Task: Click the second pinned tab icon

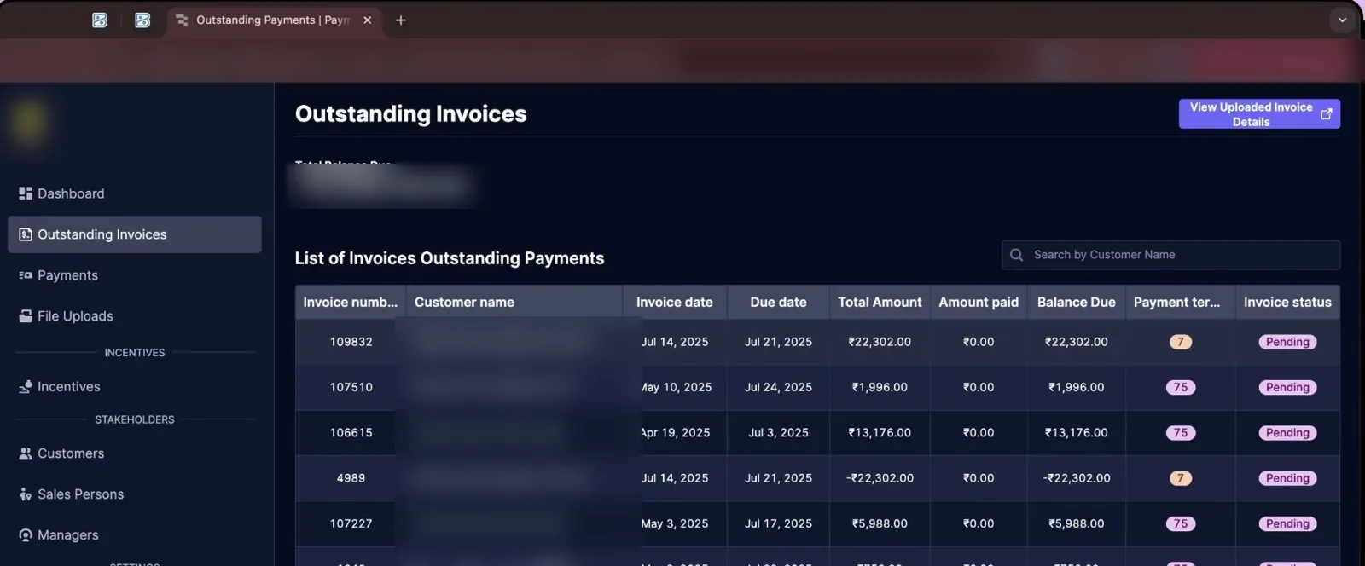Action: coord(142,20)
